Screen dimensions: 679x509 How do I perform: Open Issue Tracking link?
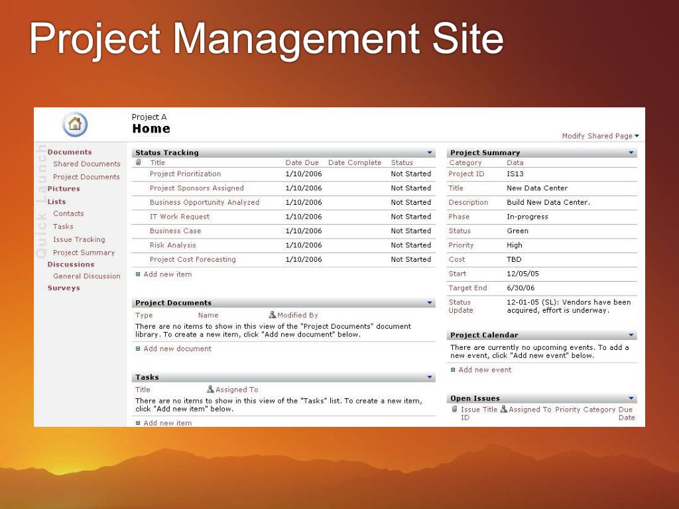(80, 239)
